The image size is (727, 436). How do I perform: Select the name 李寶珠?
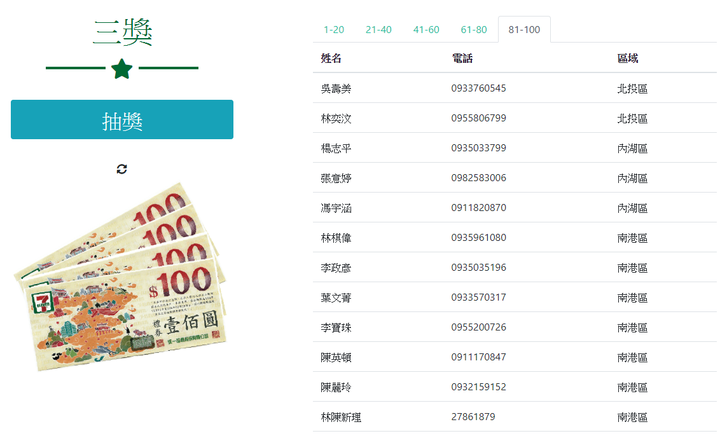pyautogui.click(x=336, y=327)
